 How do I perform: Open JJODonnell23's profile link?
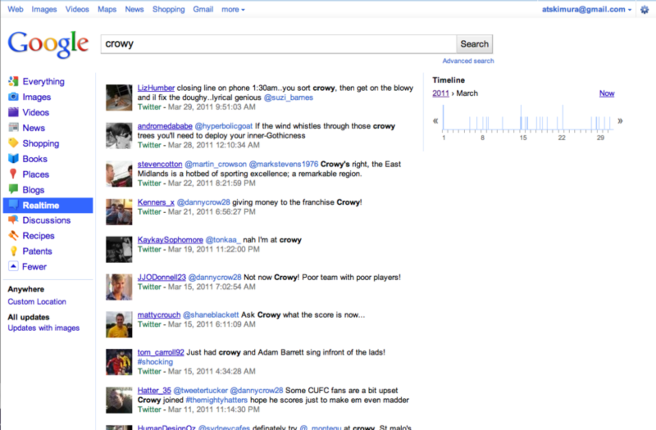tap(162, 277)
